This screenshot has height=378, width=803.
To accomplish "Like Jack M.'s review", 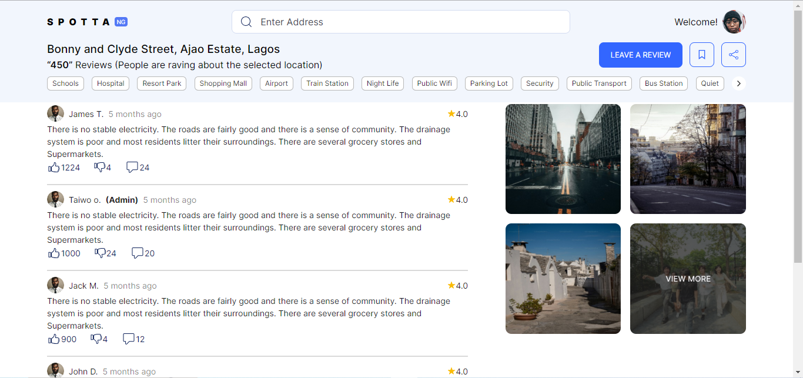I will pos(54,339).
